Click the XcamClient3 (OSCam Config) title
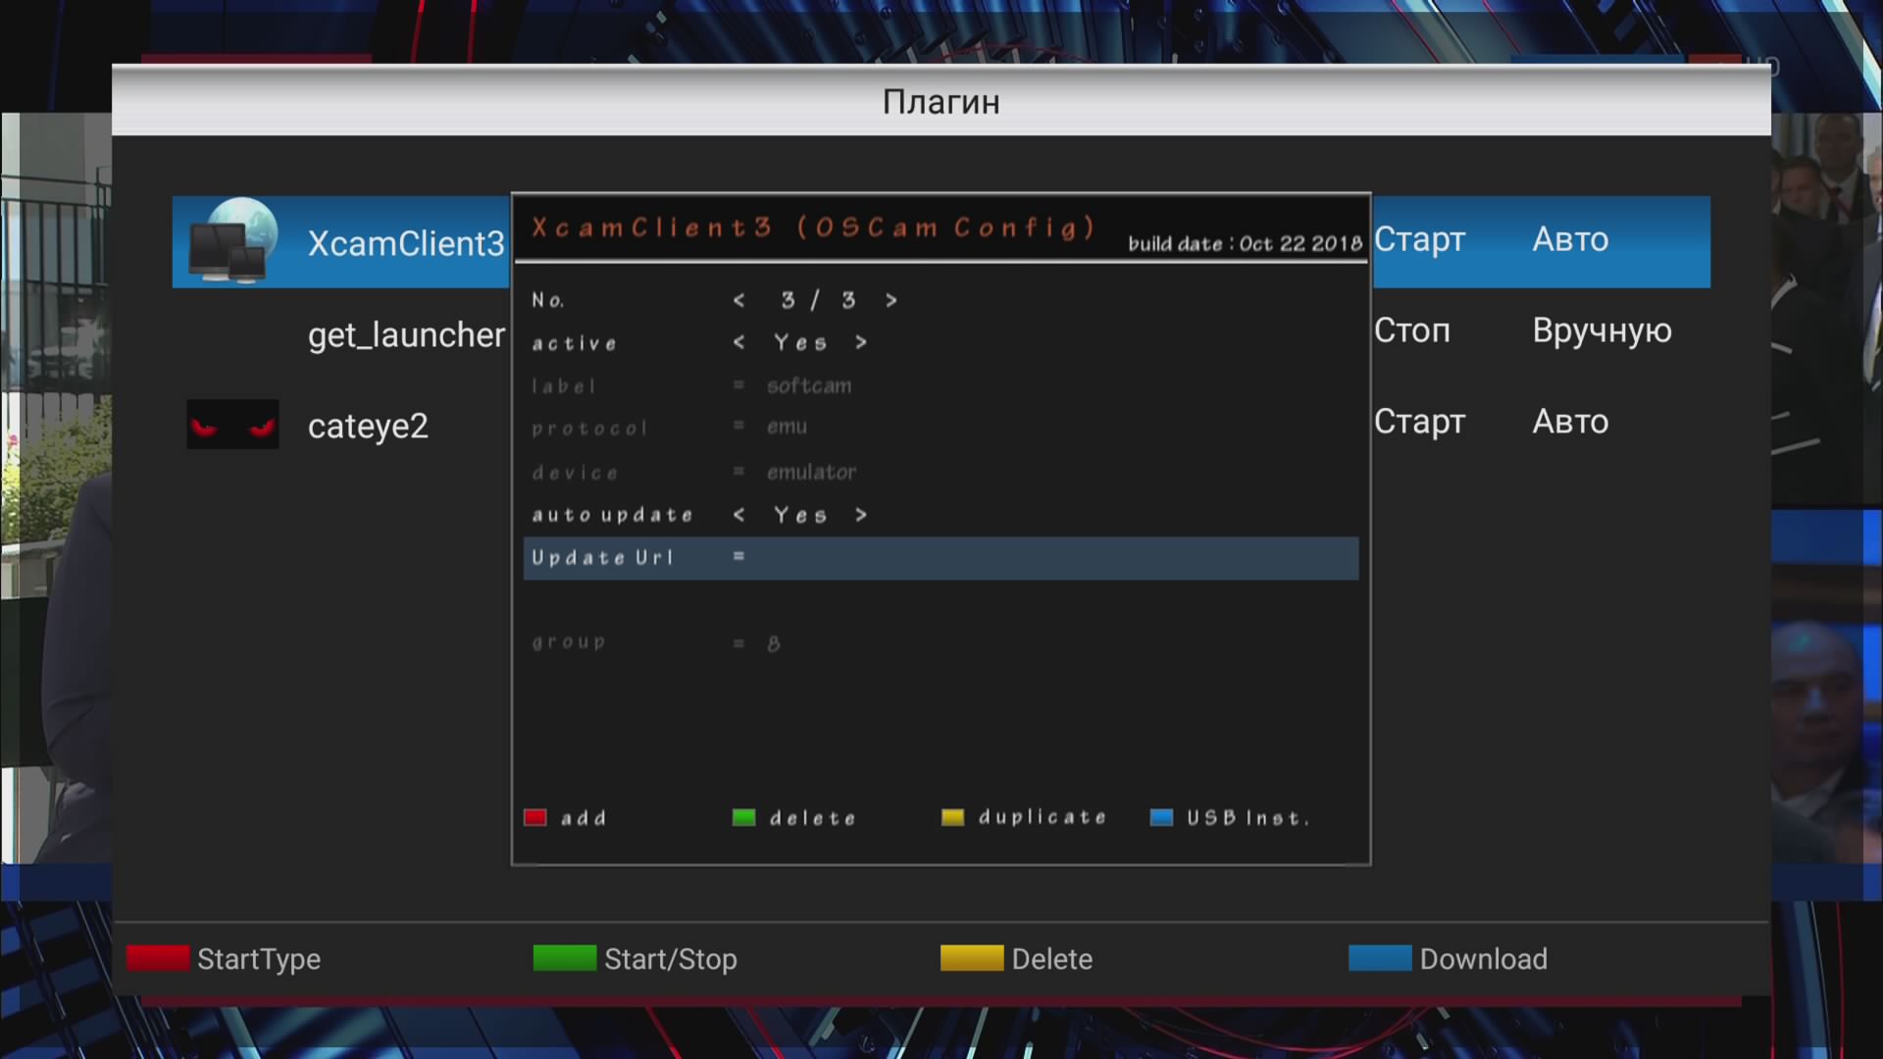The height and width of the screenshot is (1059, 1883). click(x=813, y=227)
